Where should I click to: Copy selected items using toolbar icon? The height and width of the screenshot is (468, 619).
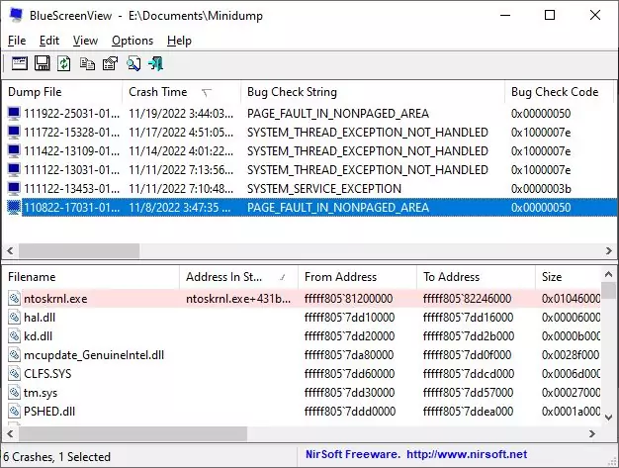(87, 63)
